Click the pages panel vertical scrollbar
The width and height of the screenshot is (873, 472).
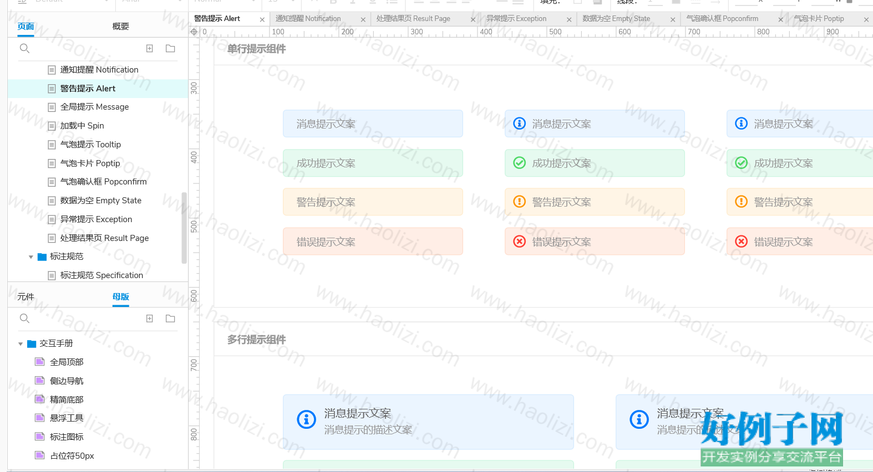click(184, 228)
